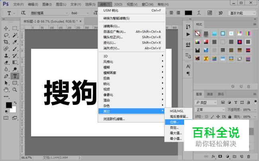Add a layer style via fx button
The image size is (259, 161).
pyautogui.click(x=213, y=156)
